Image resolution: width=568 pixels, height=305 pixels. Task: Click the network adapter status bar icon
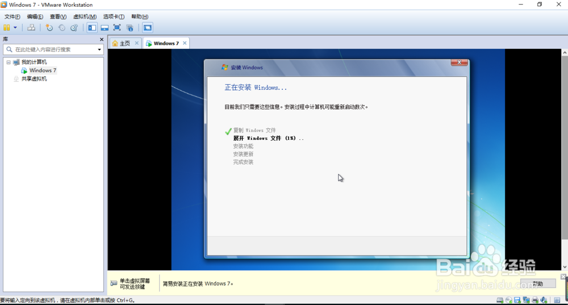point(526,300)
